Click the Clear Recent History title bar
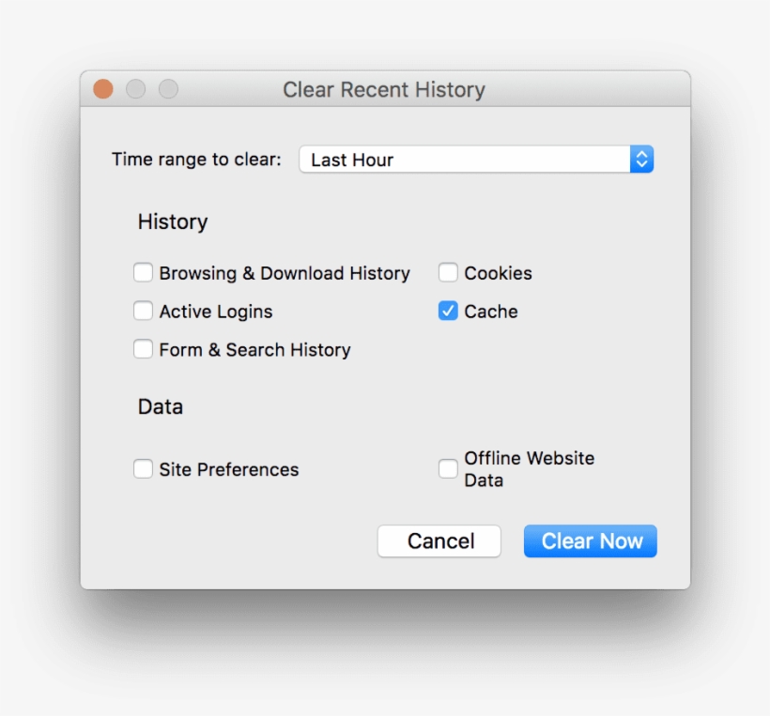The image size is (770, 716). pos(384,90)
